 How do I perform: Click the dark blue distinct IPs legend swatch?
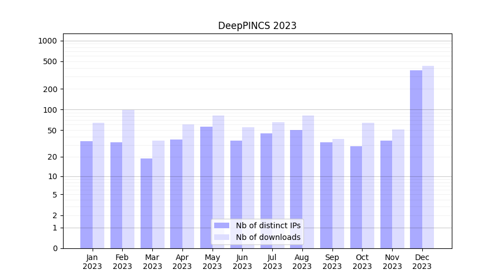pos(221,225)
